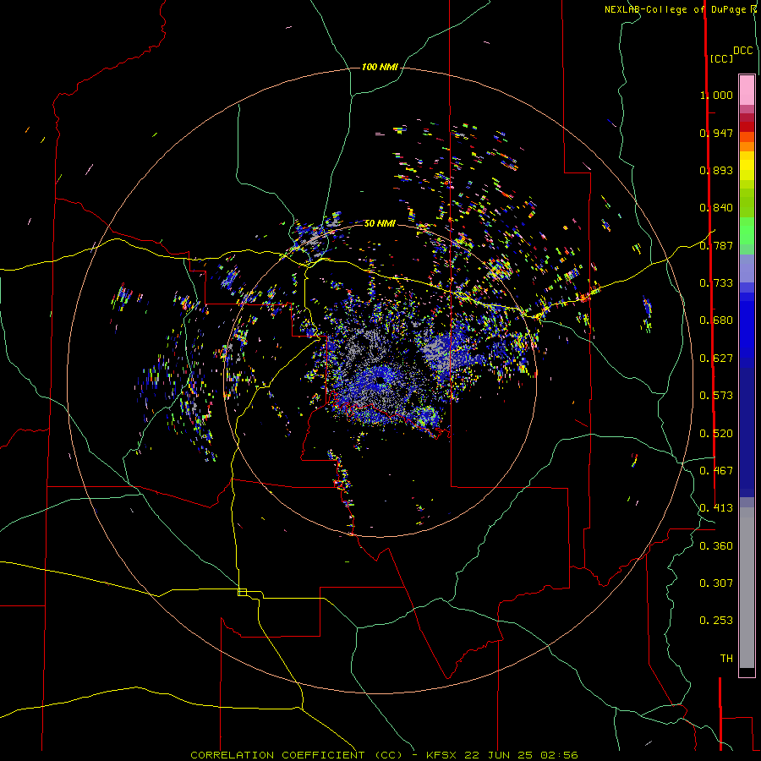Click the 0.947 legend value

pos(716,133)
